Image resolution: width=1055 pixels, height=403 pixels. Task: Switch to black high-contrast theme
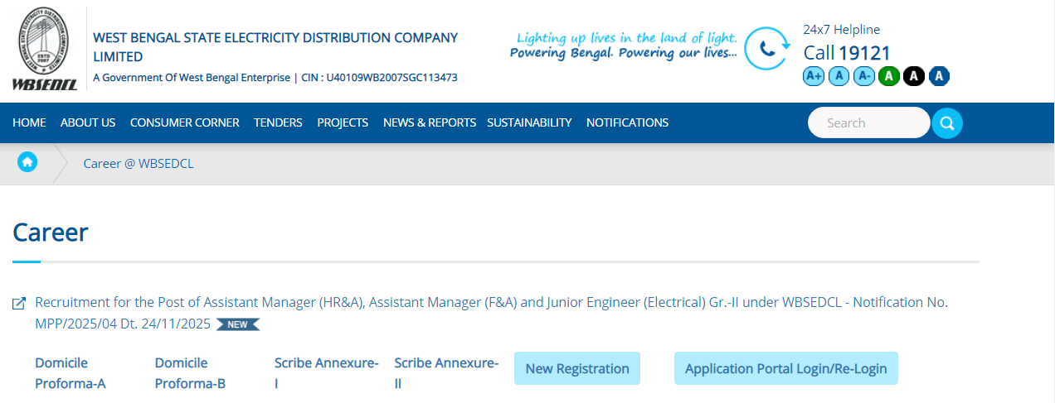(914, 76)
